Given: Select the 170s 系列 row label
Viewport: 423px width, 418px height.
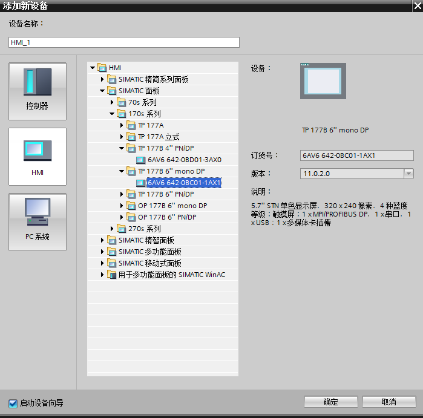Looking at the screenshot, I should point(144,114).
